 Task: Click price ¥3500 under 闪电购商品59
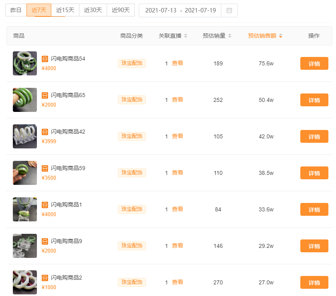[x=49, y=178]
